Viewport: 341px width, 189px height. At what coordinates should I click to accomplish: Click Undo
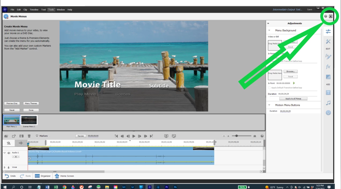pyautogui.click(x=10, y=176)
